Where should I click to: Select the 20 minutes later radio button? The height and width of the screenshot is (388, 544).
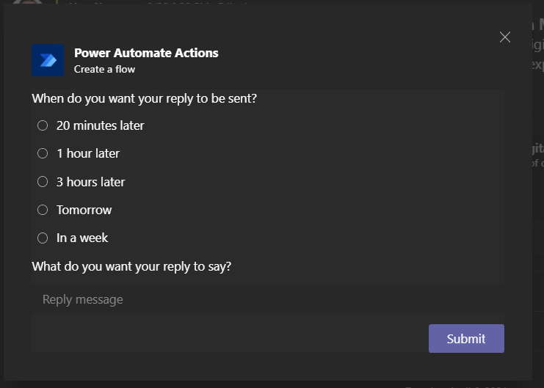click(43, 125)
